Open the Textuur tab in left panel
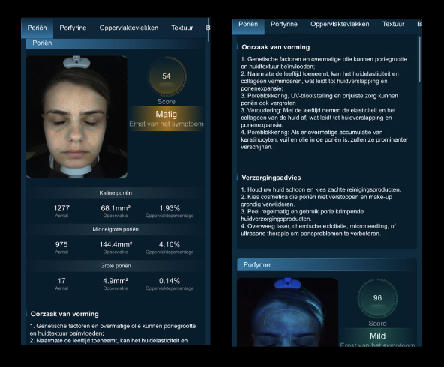The height and width of the screenshot is (367, 444). click(x=181, y=28)
